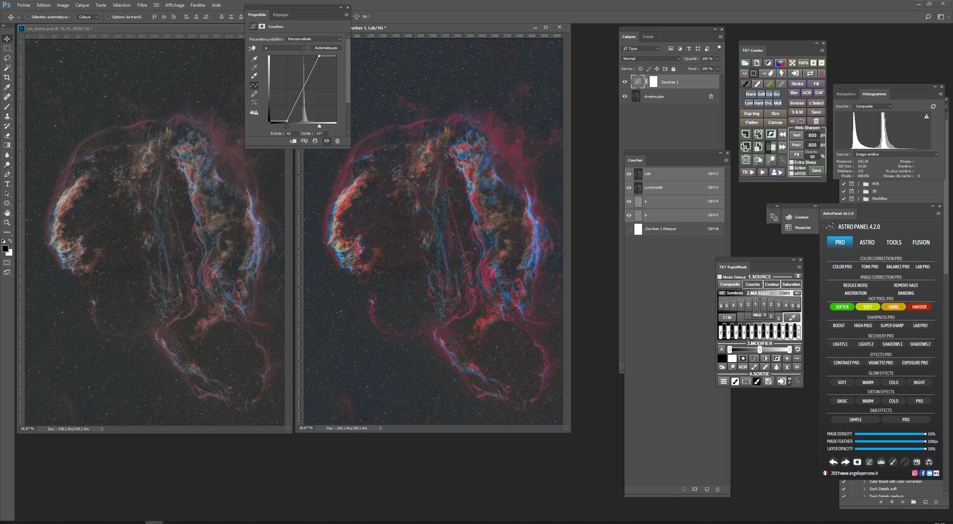Toggle visibility of the Luminosité channel
Image resolution: width=953 pixels, height=524 pixels.
coord(629,187)
